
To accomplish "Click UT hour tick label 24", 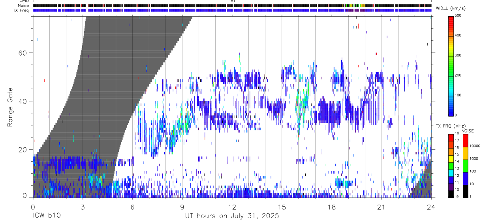I will pos(431,207).
